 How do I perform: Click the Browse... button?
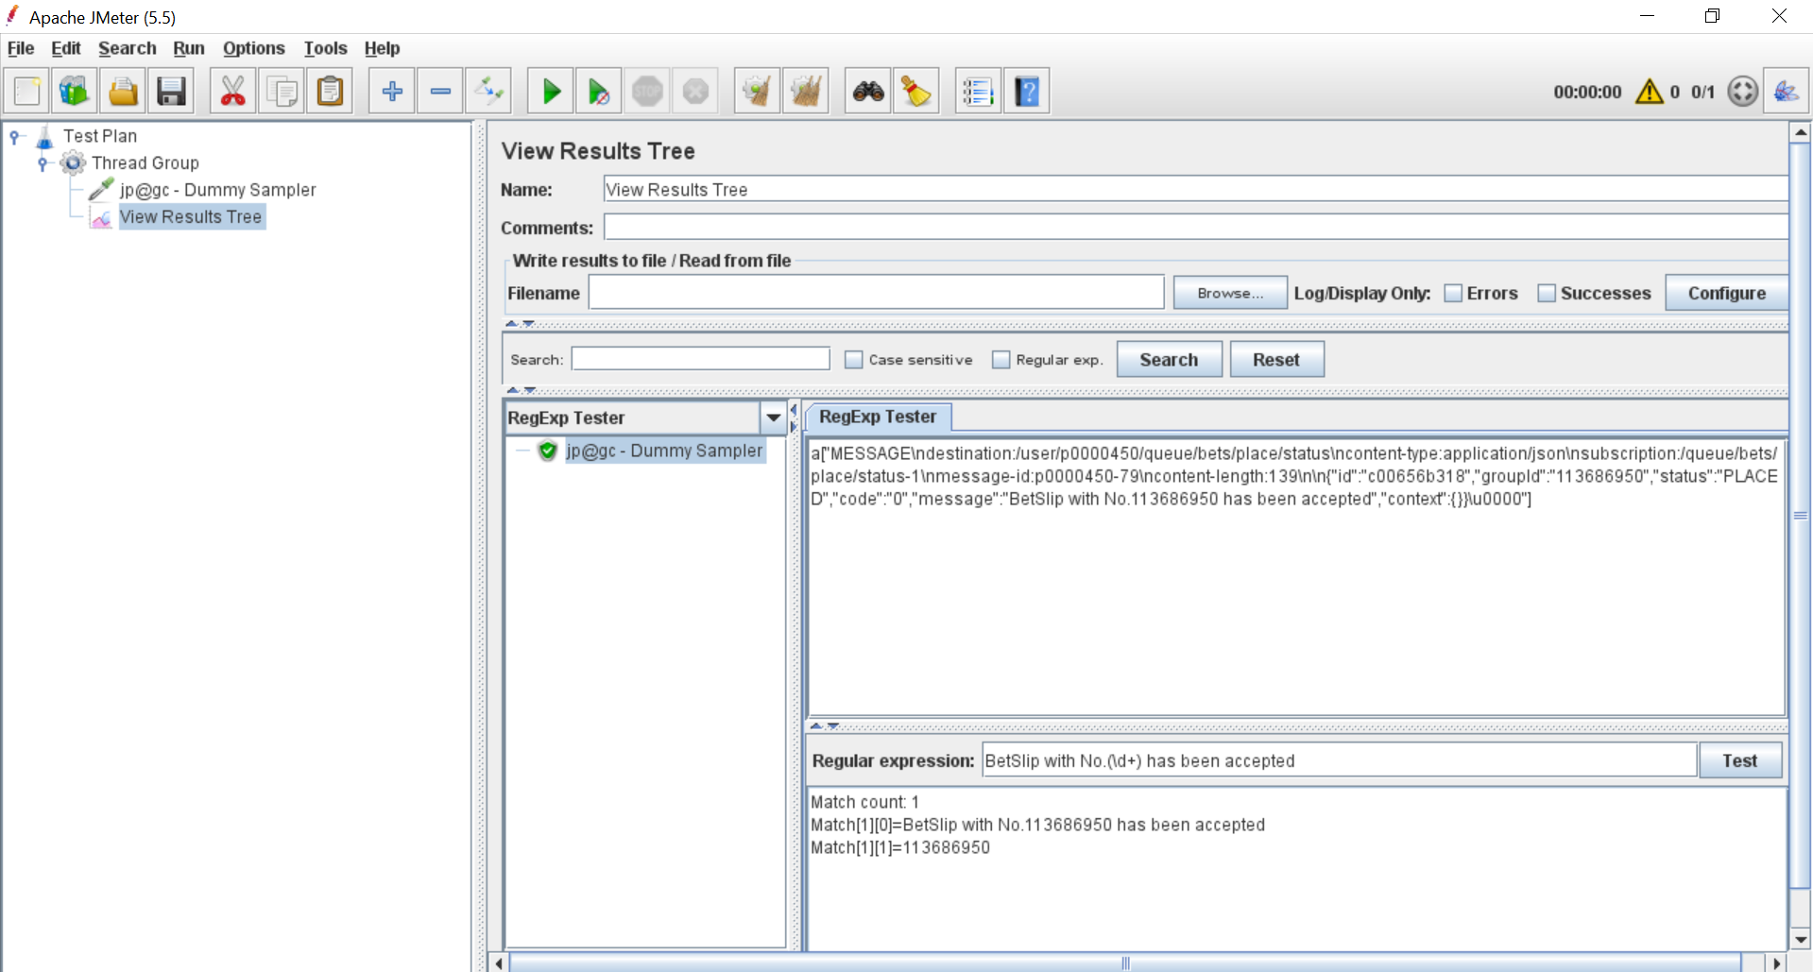1230,293
